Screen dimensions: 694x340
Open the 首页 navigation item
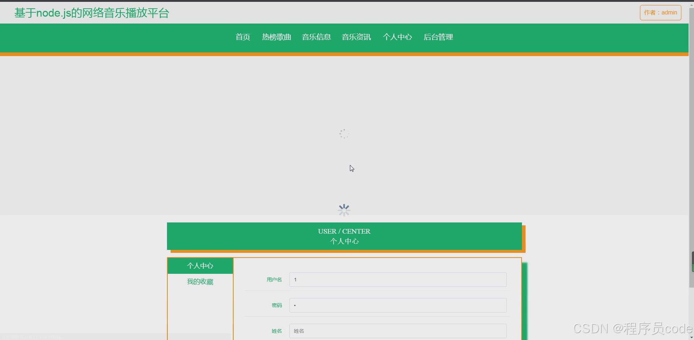pyautogui.click(x=242, y=37)
